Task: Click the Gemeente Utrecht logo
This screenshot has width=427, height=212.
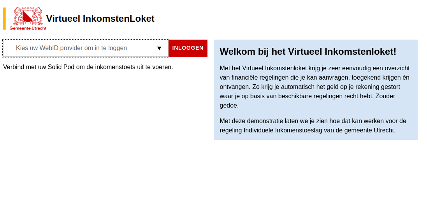Action: click(x=28, y=19)
